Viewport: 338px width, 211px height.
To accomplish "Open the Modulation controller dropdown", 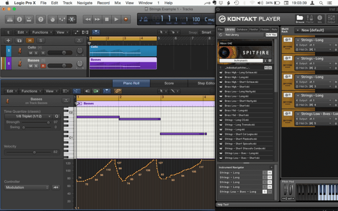I will point(27,187).
